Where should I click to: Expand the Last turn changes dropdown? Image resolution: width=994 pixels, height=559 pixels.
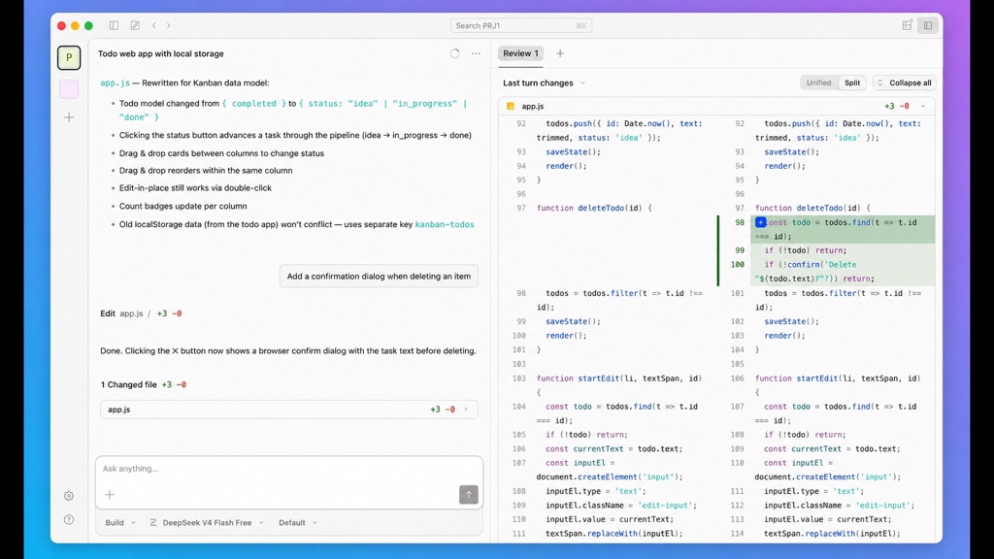(544, 83)
